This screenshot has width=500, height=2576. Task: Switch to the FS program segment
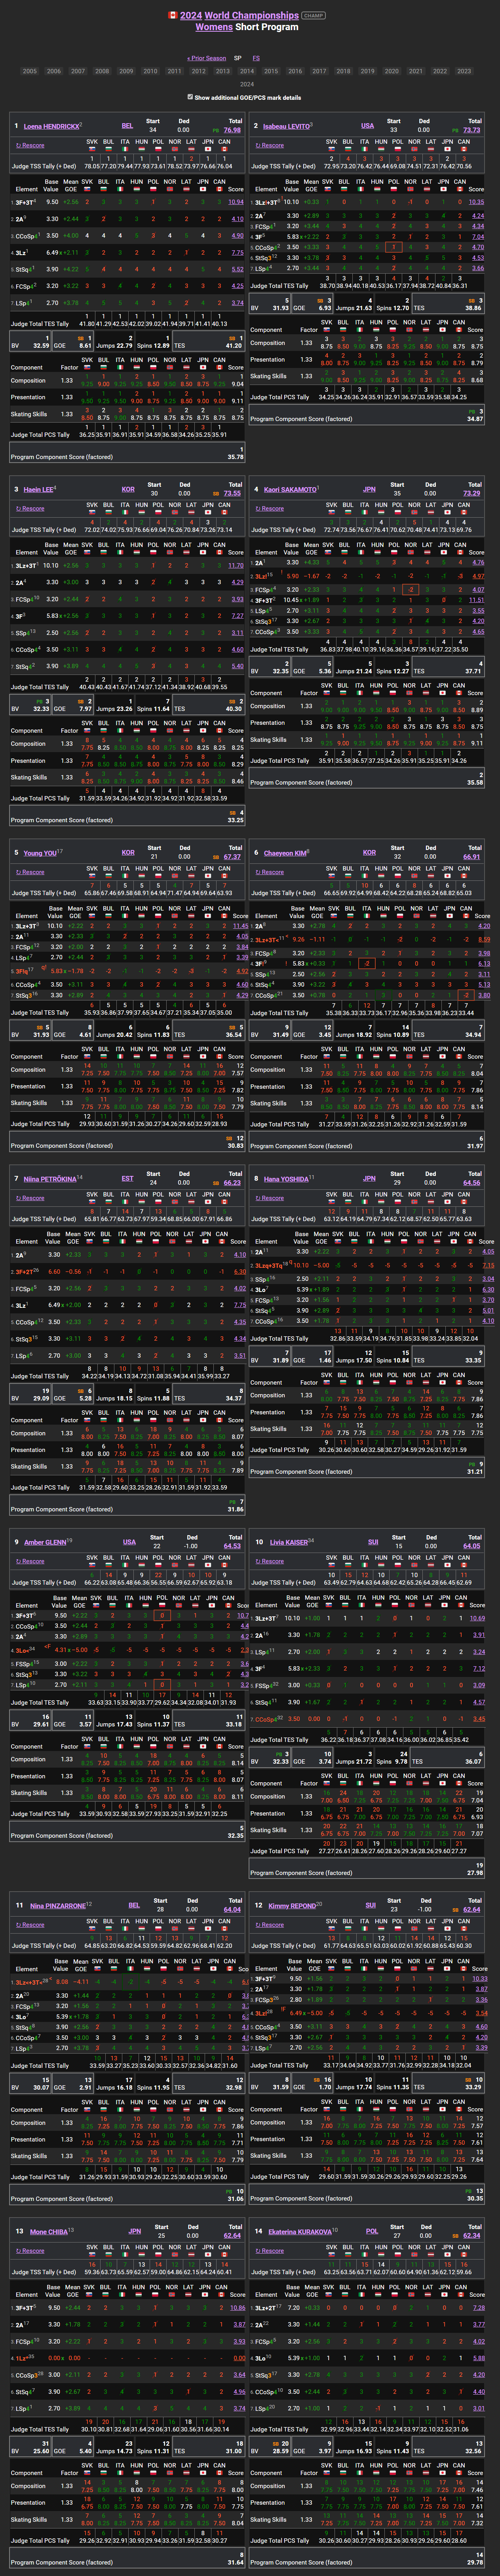tap(256, 58)
